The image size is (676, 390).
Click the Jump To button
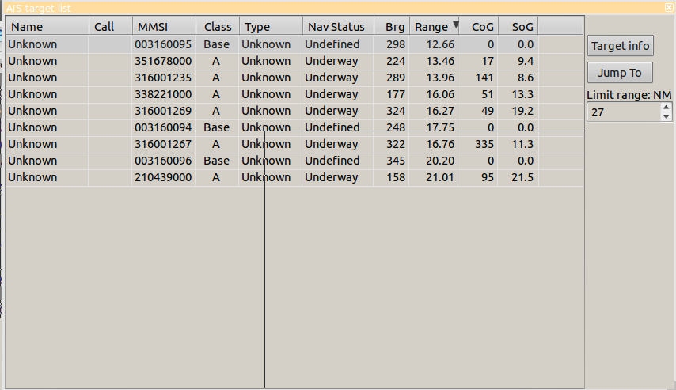[620, 73]
